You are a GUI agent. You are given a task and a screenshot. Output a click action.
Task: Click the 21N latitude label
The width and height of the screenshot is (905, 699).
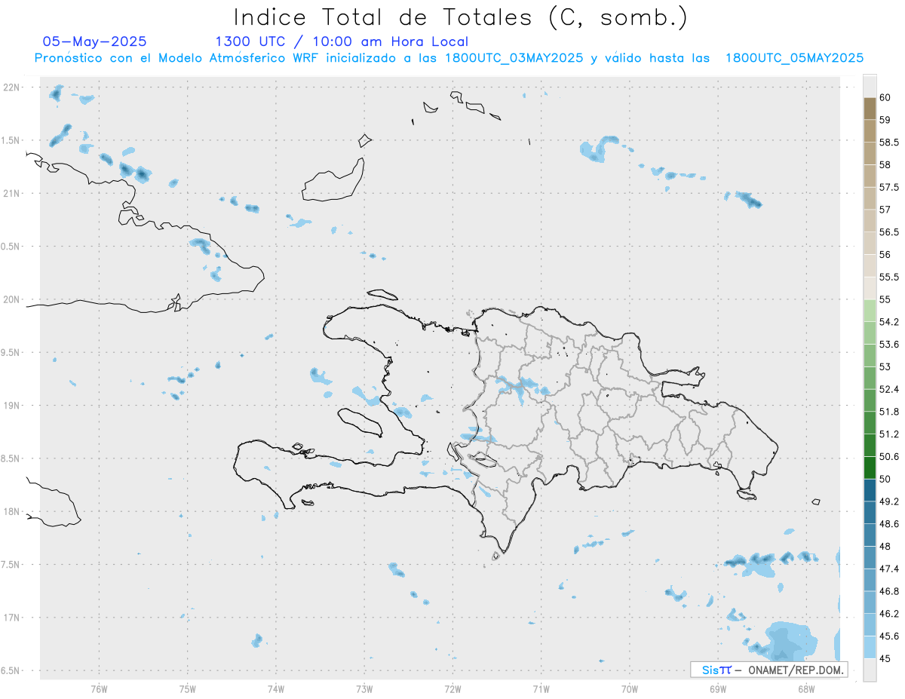click(13, 194)
